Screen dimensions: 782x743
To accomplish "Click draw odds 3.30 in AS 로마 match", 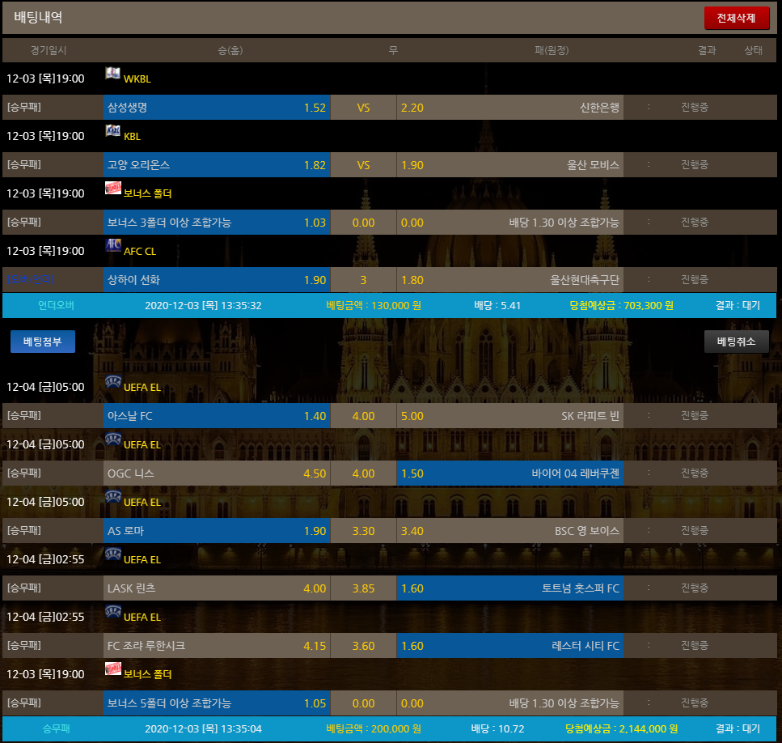I will tap(363, 531).
